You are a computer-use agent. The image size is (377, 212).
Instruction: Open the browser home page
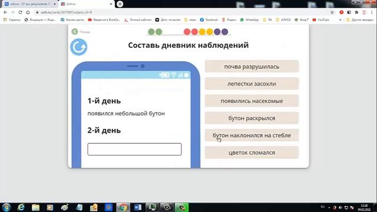pos(28,12)
